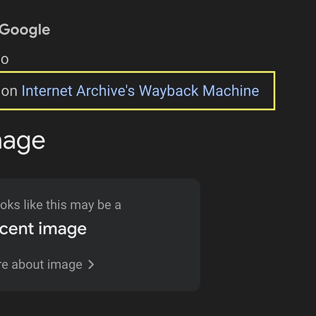Click the word 'about' in card footer

pyautogui.click(x=27, y=264)
